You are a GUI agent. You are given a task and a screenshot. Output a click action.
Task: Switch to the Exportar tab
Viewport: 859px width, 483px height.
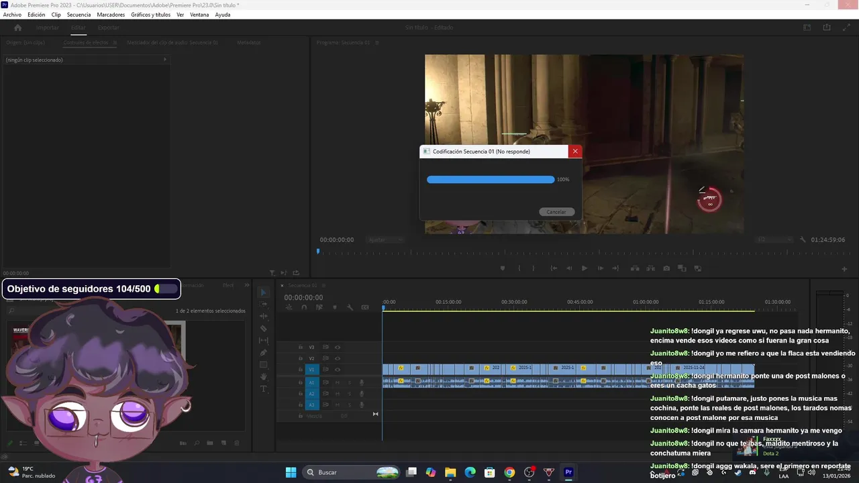coord(108,28)
